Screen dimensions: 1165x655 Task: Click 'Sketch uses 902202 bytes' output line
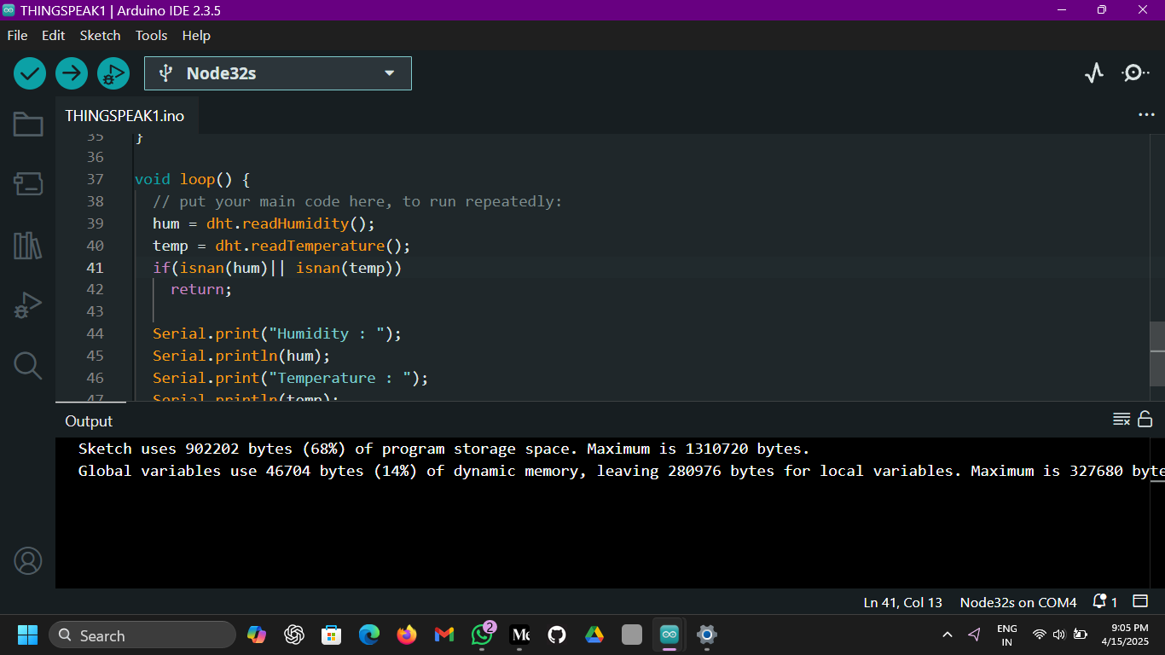[x=443, y=449]
